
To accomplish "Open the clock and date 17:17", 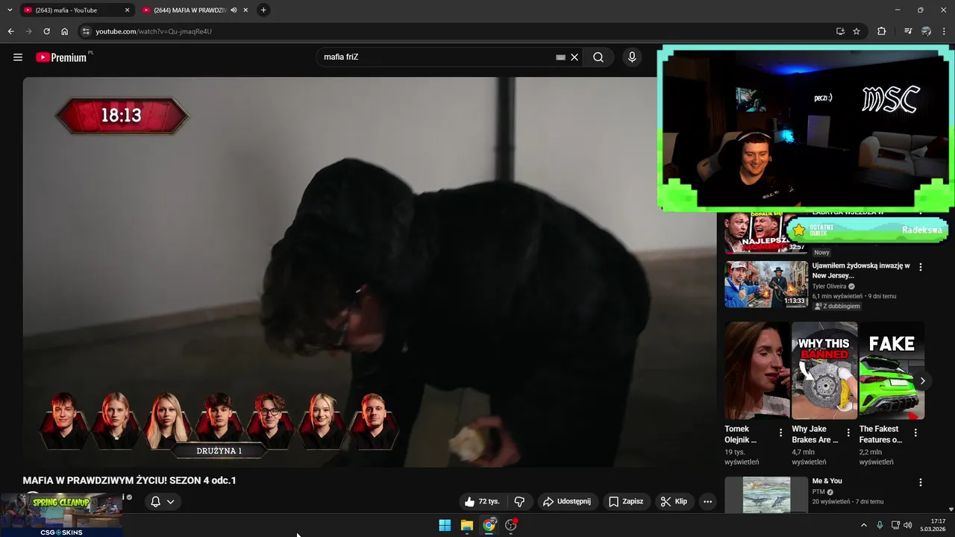I will [934, 525].
